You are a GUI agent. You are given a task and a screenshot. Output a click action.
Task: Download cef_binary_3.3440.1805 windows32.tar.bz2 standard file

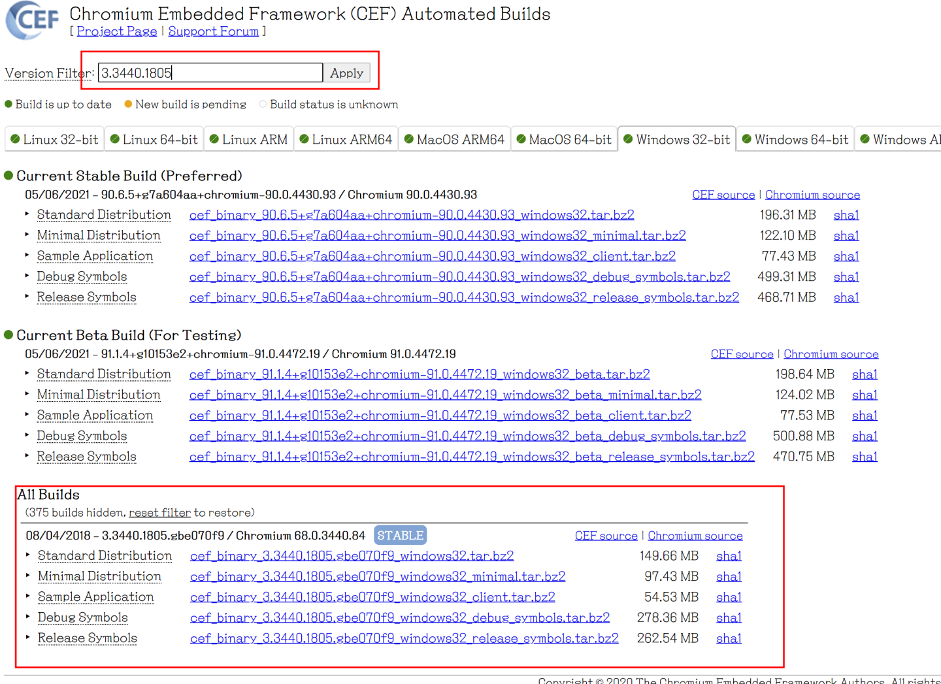click(352, 556)
